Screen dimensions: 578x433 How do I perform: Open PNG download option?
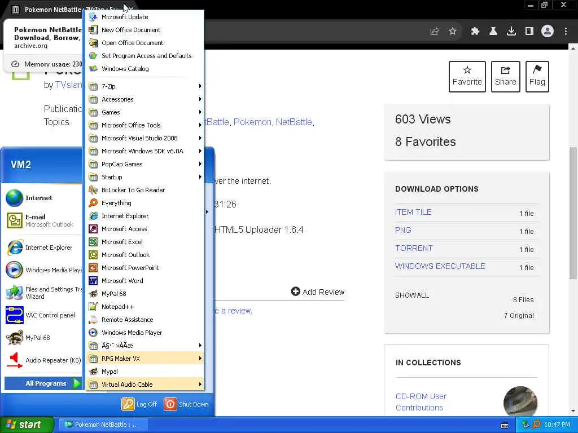click(x=403, y=230)
